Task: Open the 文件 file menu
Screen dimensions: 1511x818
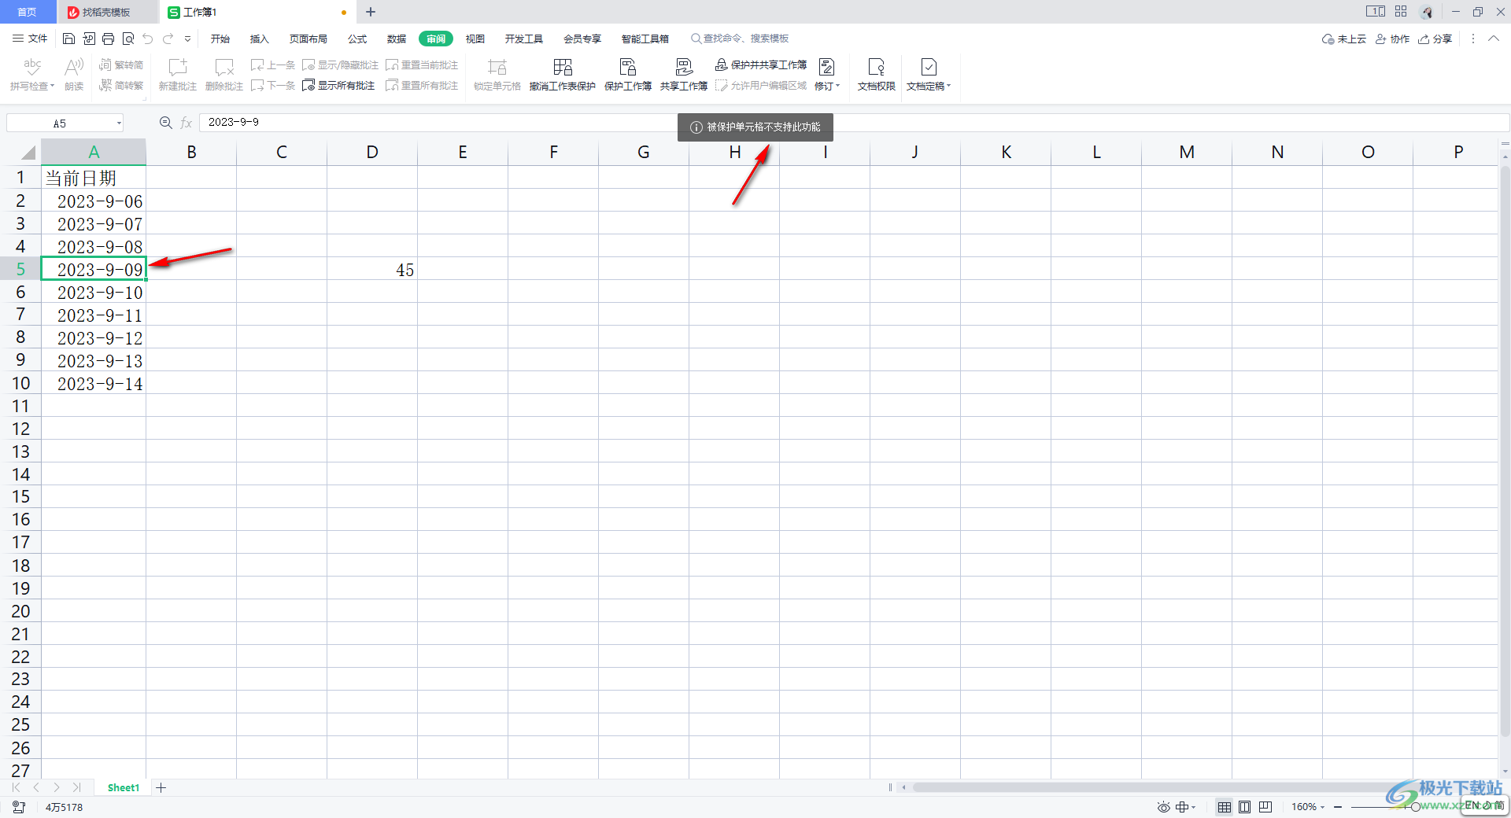Action: [30, 39]
